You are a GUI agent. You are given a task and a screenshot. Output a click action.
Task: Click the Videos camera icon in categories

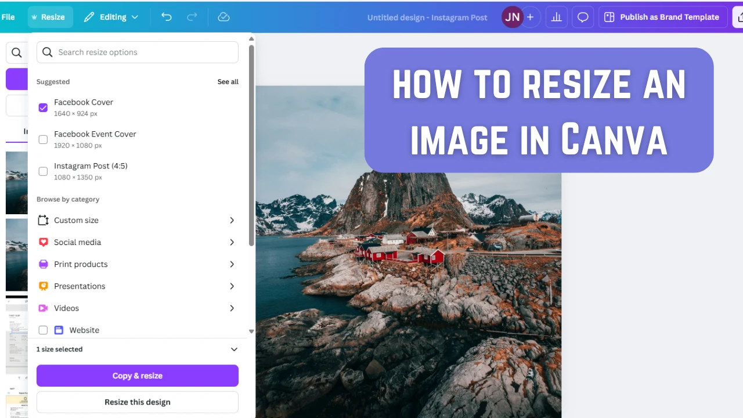pyautogui.click(x=43, y=308)
